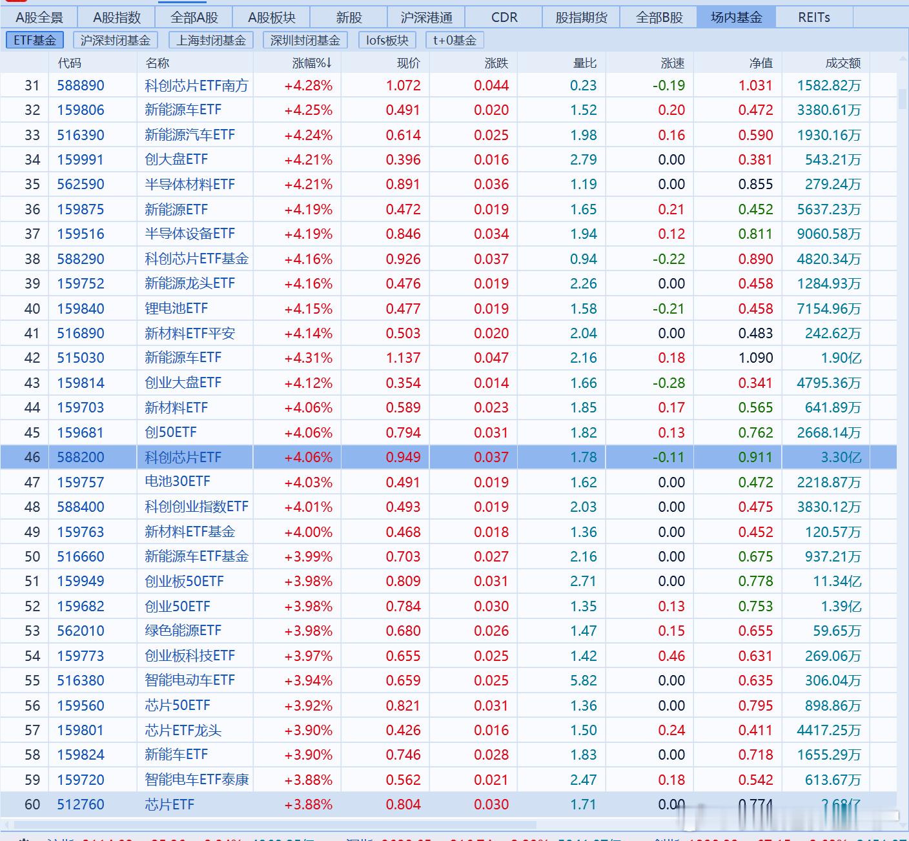The image size is (909, 841).
Task: Click the vertical scrollbar thumb
Action: [x=902, y=99]
